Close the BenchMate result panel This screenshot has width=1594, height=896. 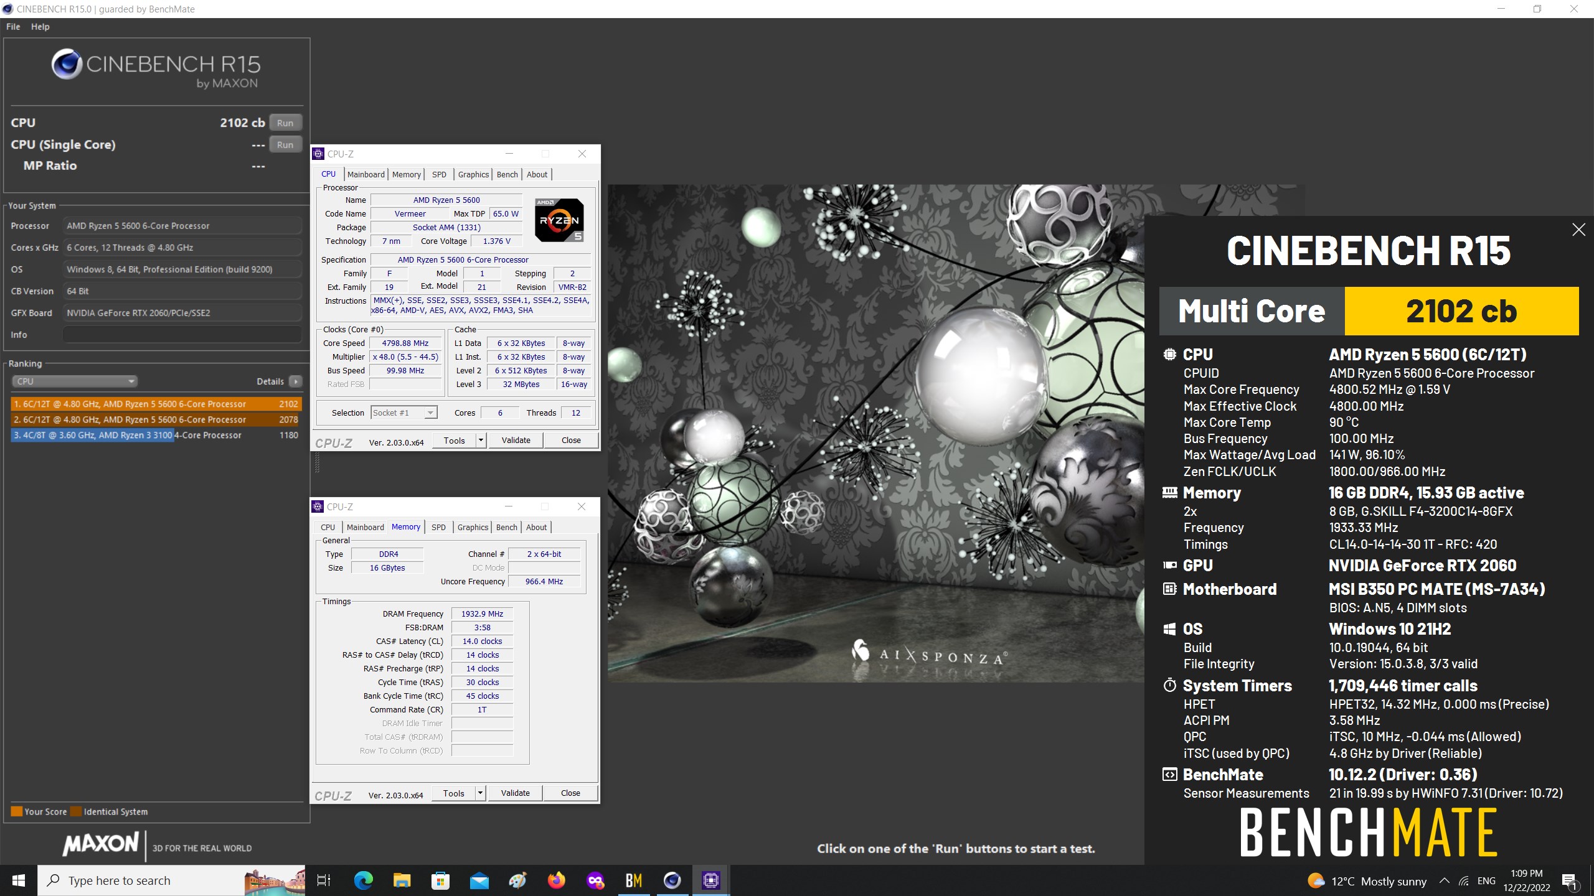(1578, 230)
